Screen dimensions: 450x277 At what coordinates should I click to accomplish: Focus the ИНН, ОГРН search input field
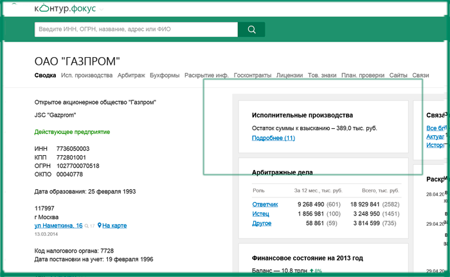click(x=136, y=29)
